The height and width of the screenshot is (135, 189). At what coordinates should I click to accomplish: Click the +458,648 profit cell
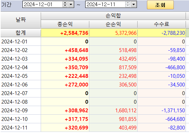click(65, 50)
